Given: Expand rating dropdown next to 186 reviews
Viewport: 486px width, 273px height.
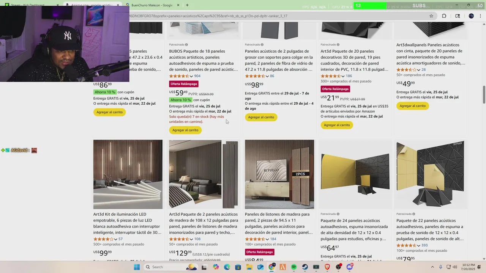Looking at the screenshot, I should tap(343, 76).
